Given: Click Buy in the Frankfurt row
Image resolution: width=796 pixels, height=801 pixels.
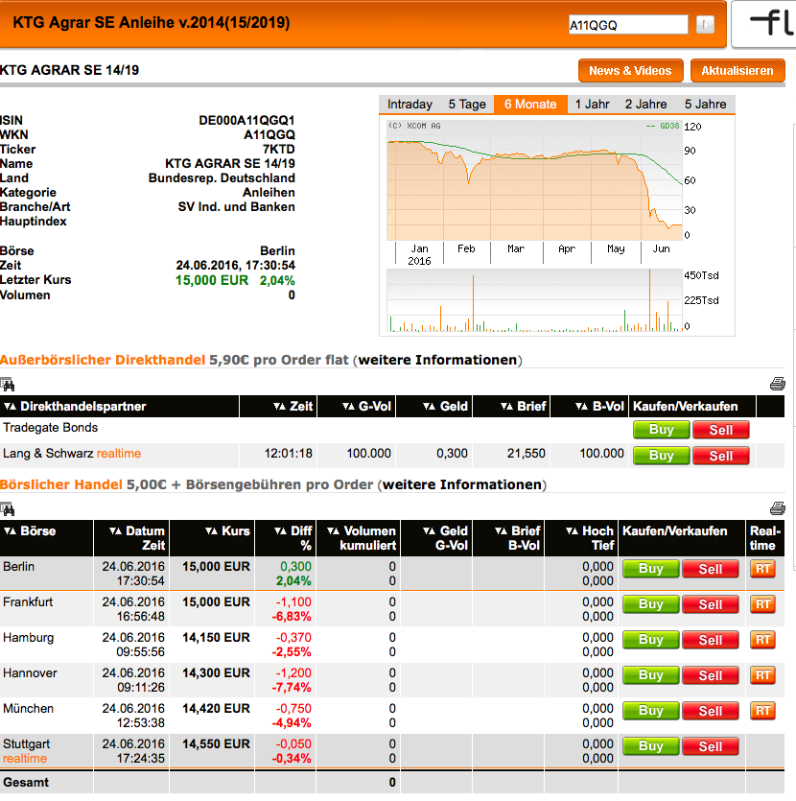Looking at the screenshot, I should (x=651, y=604).
